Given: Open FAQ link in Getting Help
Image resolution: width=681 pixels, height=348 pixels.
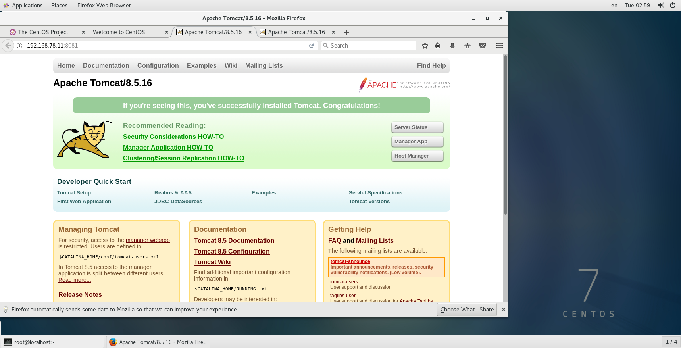Looking at the screenshot, I should 335,241.
